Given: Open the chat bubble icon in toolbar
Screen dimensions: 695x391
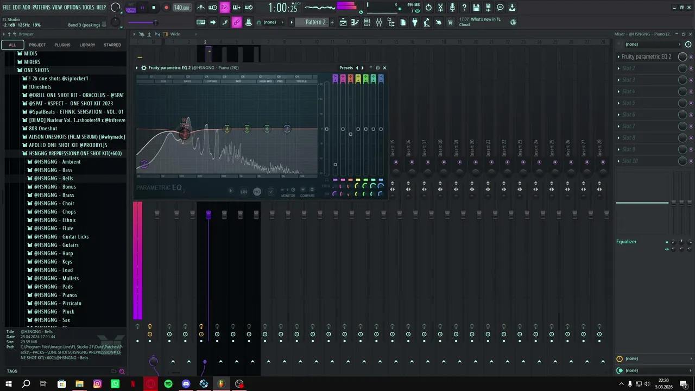Looking at the screenshot, I should tap(500, 8).
